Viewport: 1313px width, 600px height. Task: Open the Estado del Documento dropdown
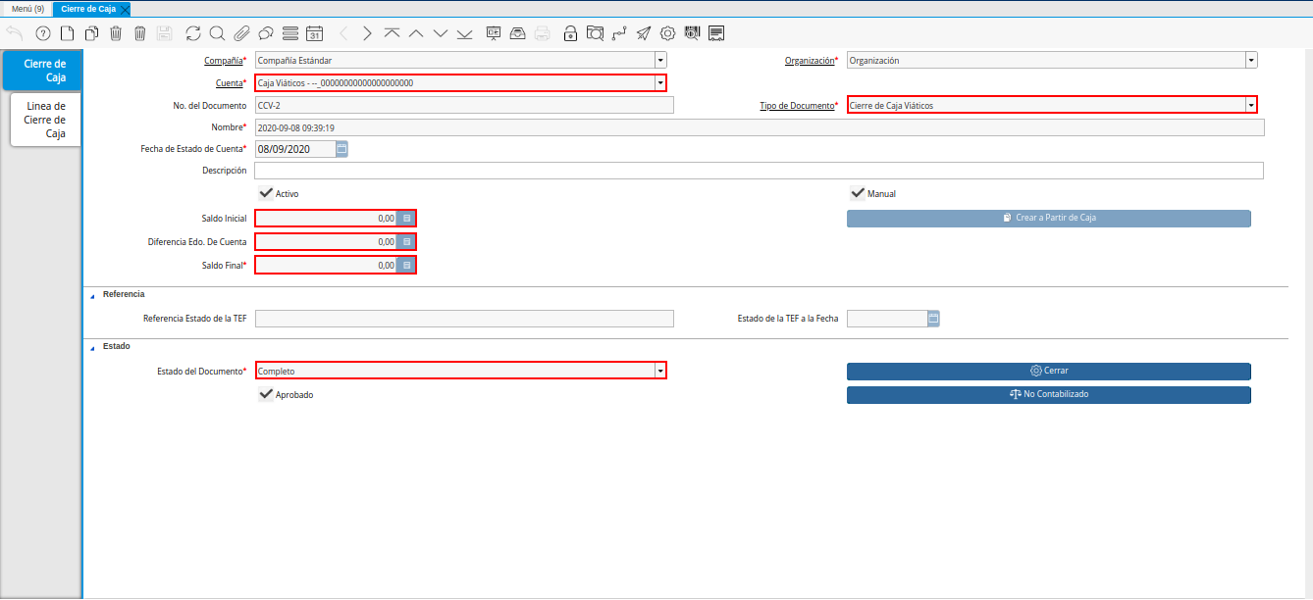pyautogui.click(x=660, y=372)
